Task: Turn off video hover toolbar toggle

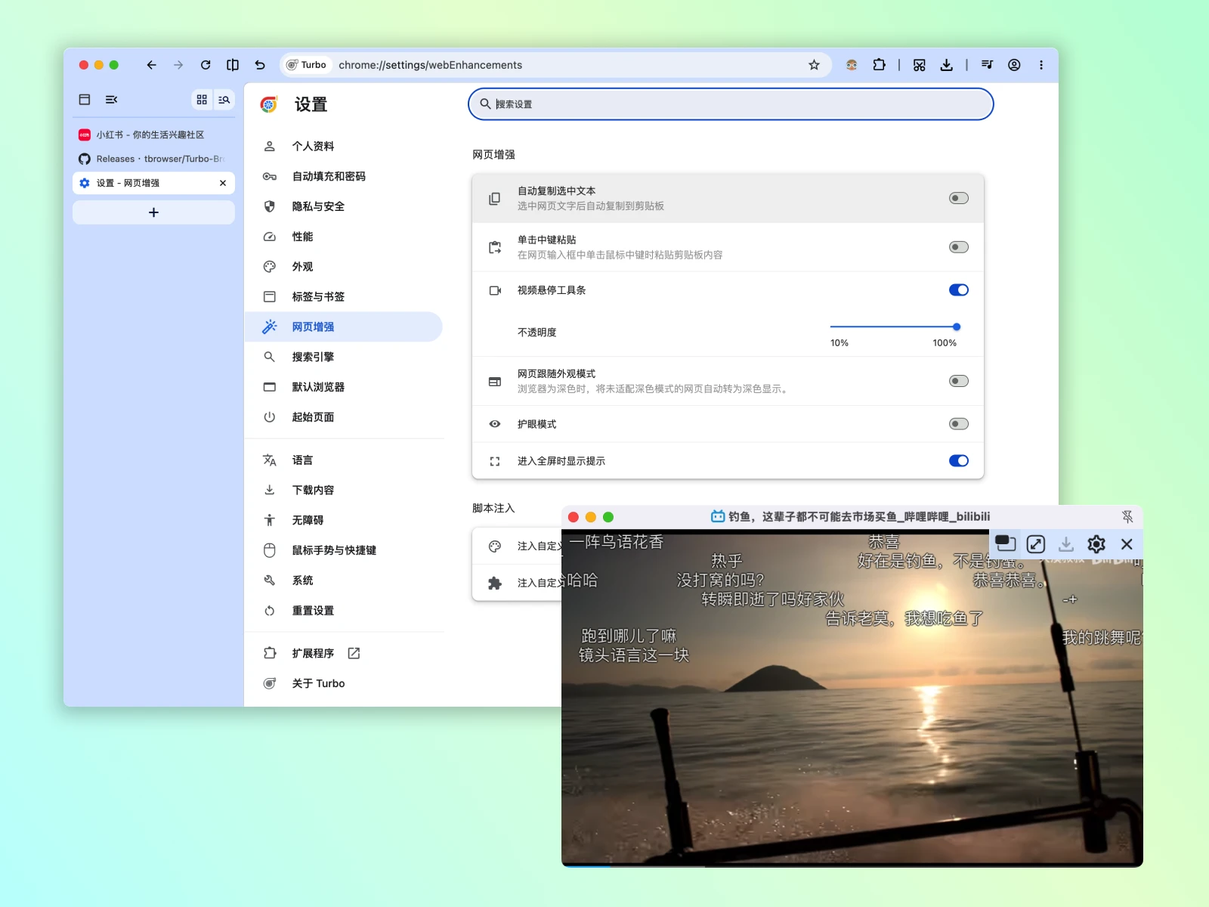Action: click(958, 290)
